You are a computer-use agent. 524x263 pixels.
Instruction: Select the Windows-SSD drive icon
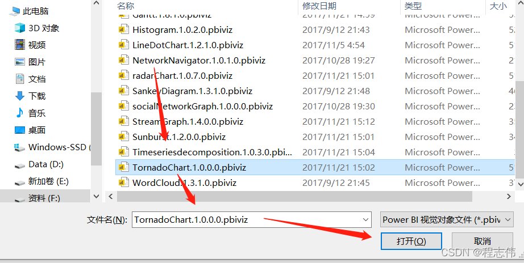[x=20, y=147]
